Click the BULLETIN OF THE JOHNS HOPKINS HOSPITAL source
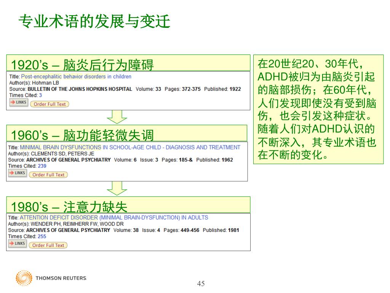 click(80, 89)
